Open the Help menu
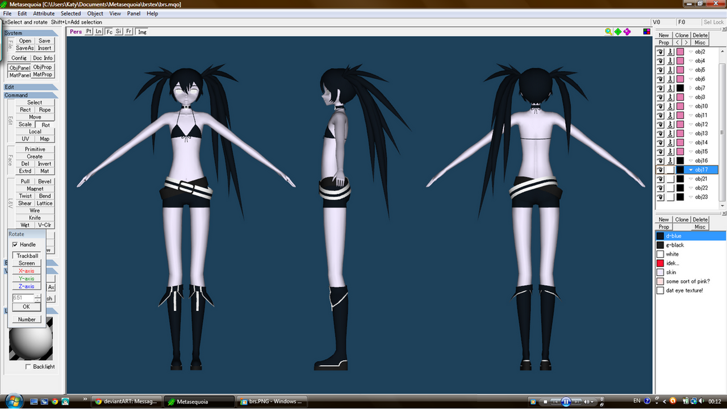Viewport: 727px width, 409px height. 152,14
